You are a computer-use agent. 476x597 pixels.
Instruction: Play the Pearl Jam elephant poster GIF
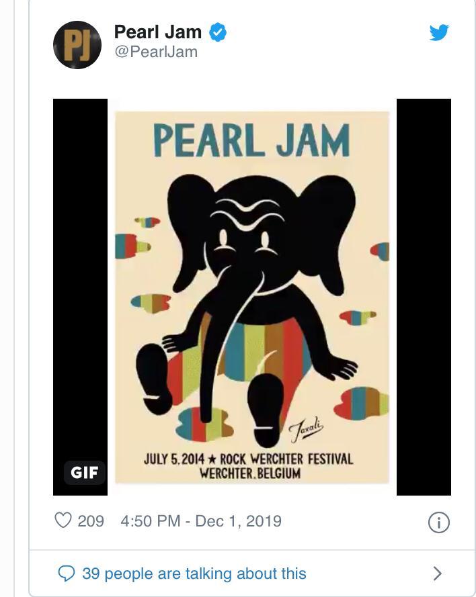[x=252, y=297]
